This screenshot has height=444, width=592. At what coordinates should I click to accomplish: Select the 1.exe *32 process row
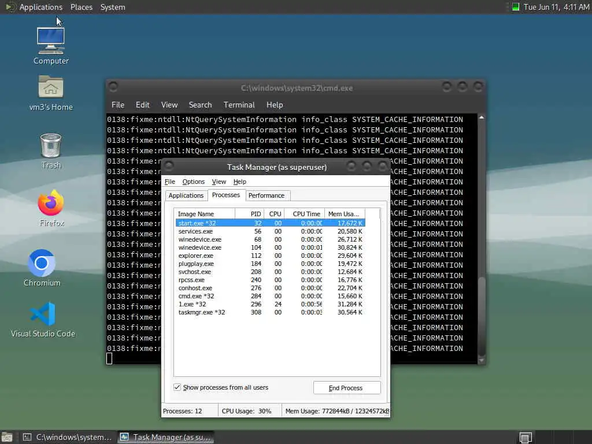click(x=270, y=304)
